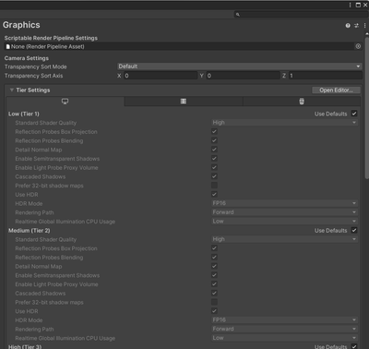Click the vertical scrollbar thumb

pos(366,108)
